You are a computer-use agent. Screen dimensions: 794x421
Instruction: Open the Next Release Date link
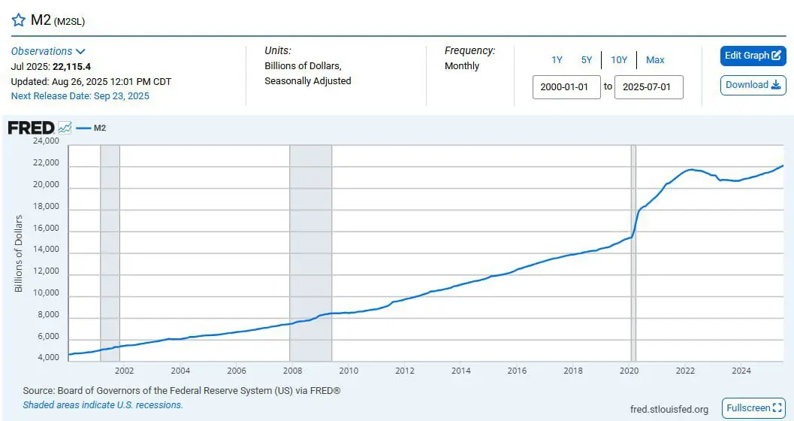click(x=80, y=95)
